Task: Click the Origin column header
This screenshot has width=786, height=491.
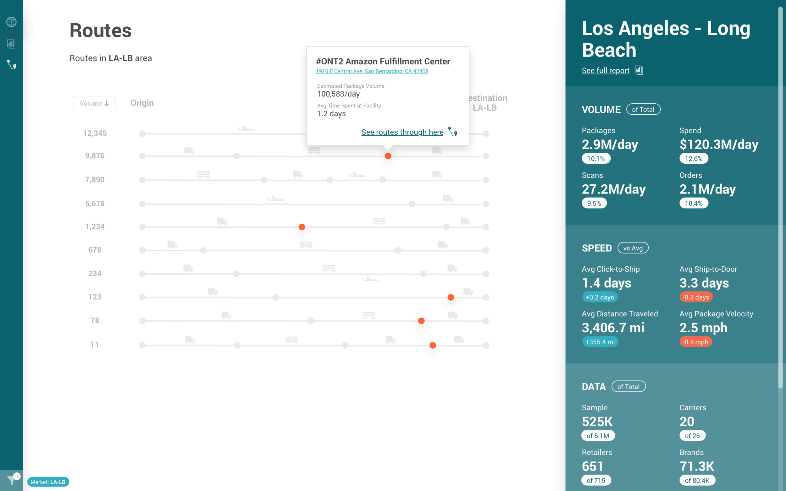Action: pos(142,103)
